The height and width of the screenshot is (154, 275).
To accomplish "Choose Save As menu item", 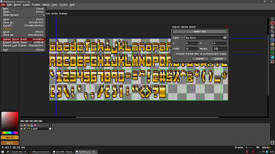I will pyautogui.click(x=23, y=22).
